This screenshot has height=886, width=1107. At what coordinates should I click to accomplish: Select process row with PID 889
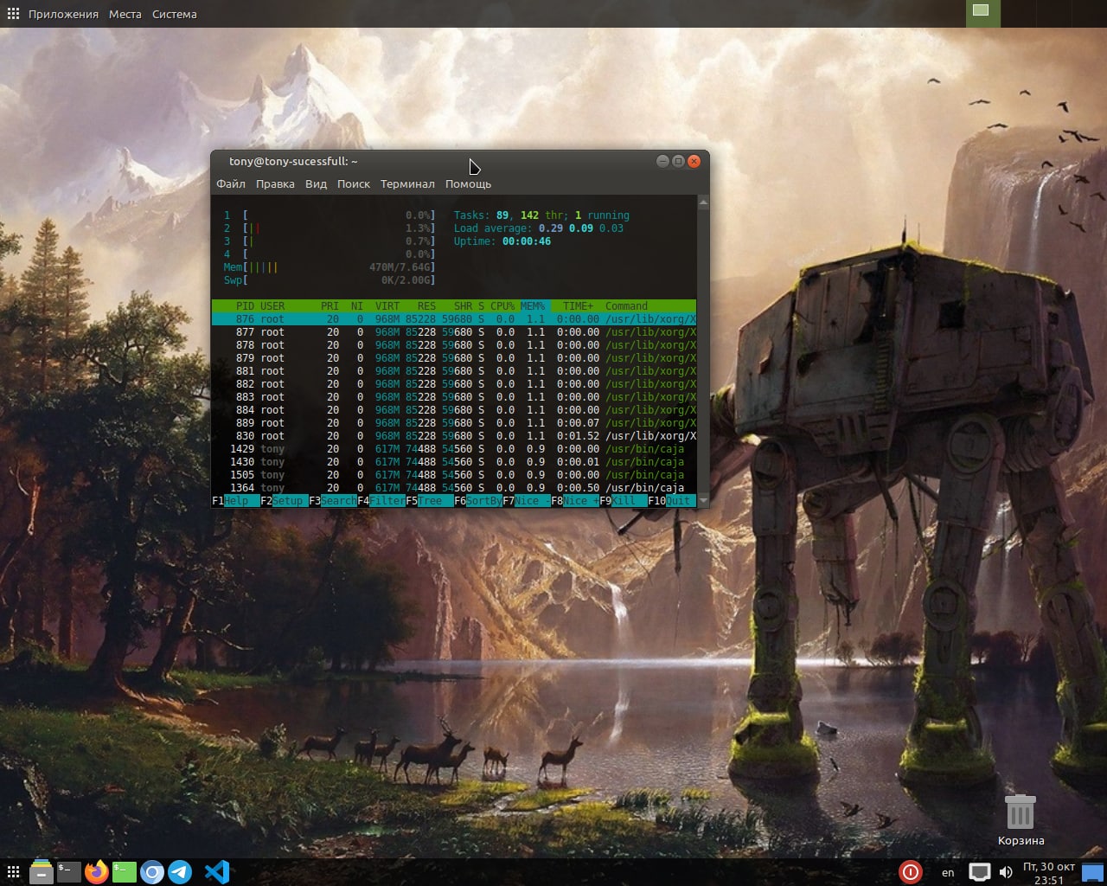(454, 423)
